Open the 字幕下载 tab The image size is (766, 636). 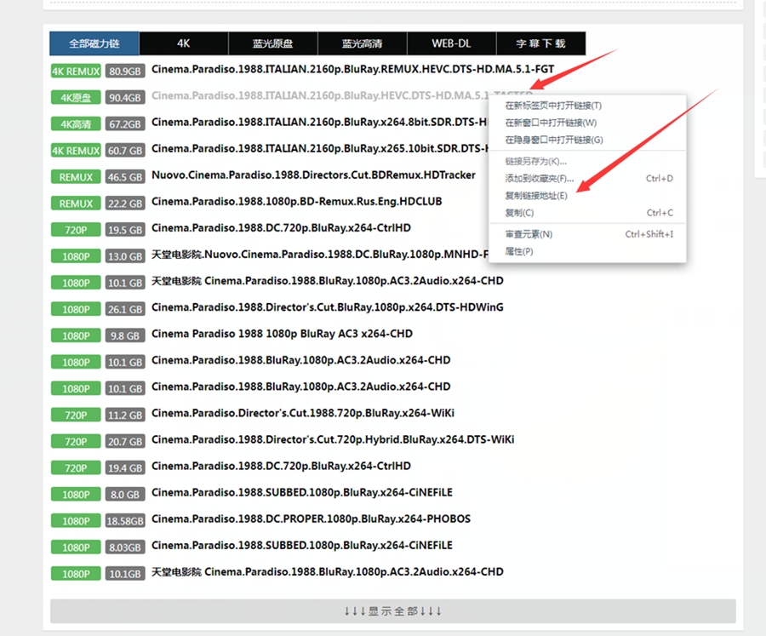click(541, 43)
